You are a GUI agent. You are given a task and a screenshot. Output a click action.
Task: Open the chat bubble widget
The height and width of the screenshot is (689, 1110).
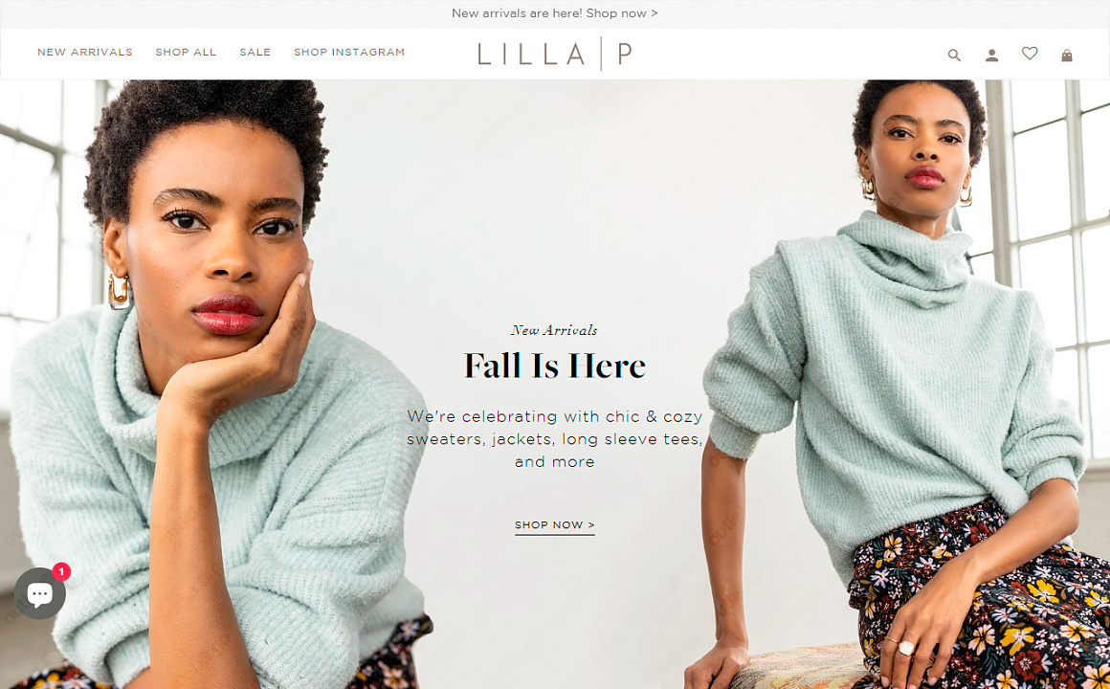(x=39, y=593)
